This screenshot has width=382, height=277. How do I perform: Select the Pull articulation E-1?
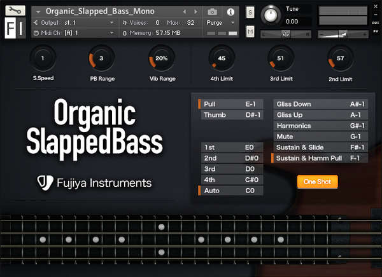(x=230, y=104)
